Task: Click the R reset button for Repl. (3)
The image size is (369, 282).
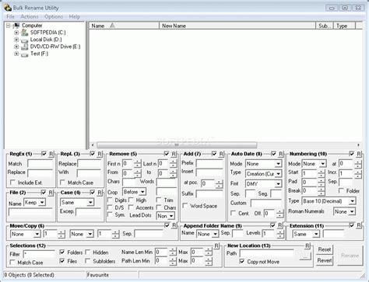Action: pyautogui.click(x=100, y=154)
